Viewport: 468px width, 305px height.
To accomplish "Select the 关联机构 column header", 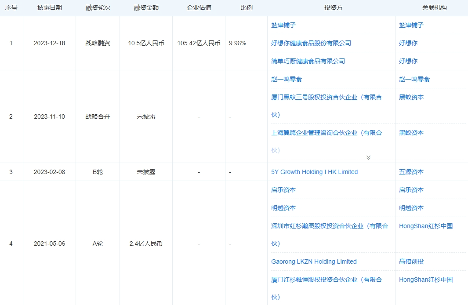I will [434, 8].
